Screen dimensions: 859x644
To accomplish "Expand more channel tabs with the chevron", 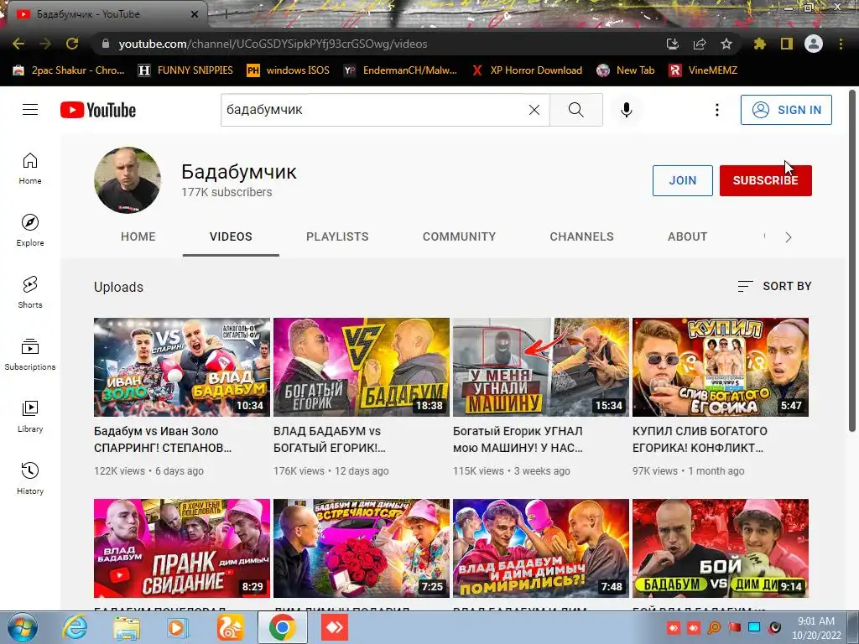I will coord(789,237).
